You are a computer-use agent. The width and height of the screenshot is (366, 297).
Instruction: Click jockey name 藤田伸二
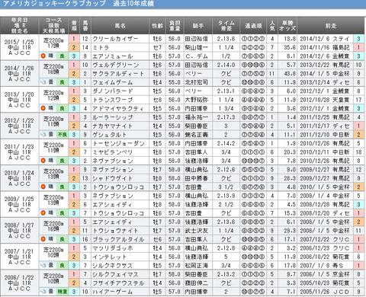(x=197, y=283)
